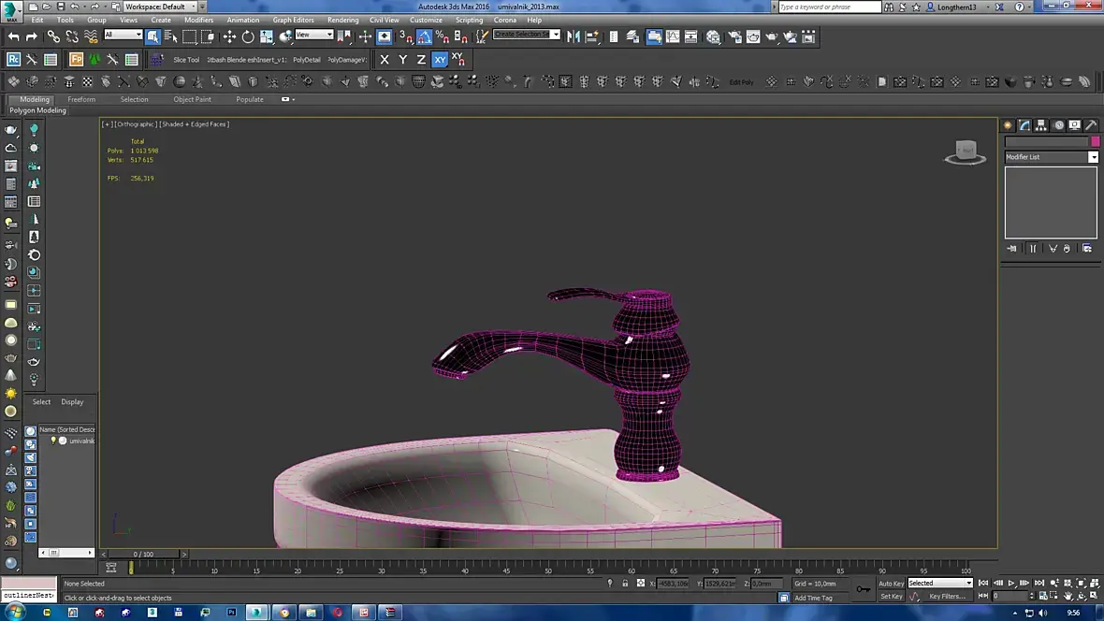Activate the Select and Rotate tool

(x=248, y=36)
